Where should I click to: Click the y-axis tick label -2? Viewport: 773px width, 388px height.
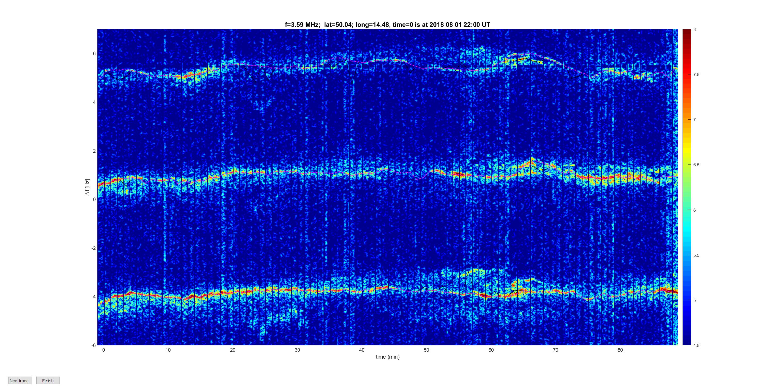94,248
